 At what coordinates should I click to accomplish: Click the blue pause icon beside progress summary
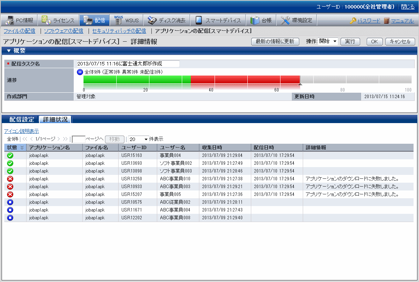(x=80, y=72)
